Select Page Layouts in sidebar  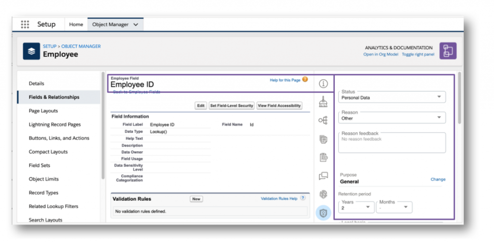(x=43, y=111)
